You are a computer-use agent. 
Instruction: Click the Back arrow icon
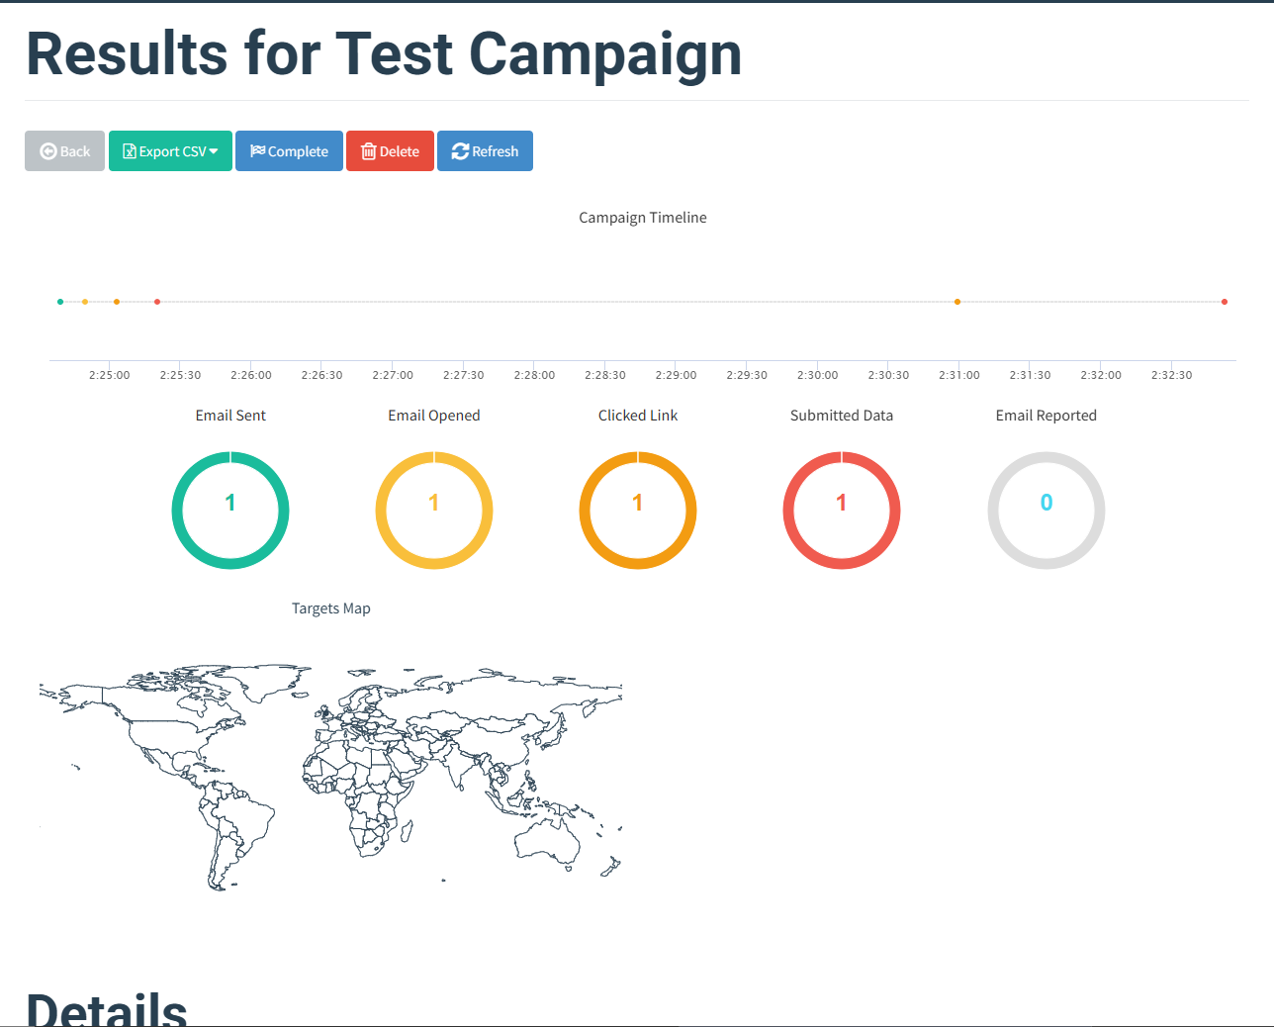click(47, 151)
